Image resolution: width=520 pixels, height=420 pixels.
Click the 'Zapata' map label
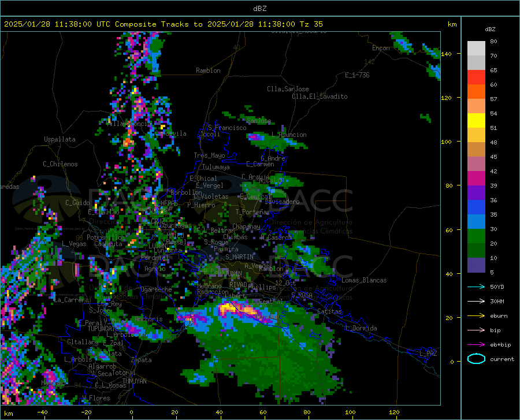point(142,360)
